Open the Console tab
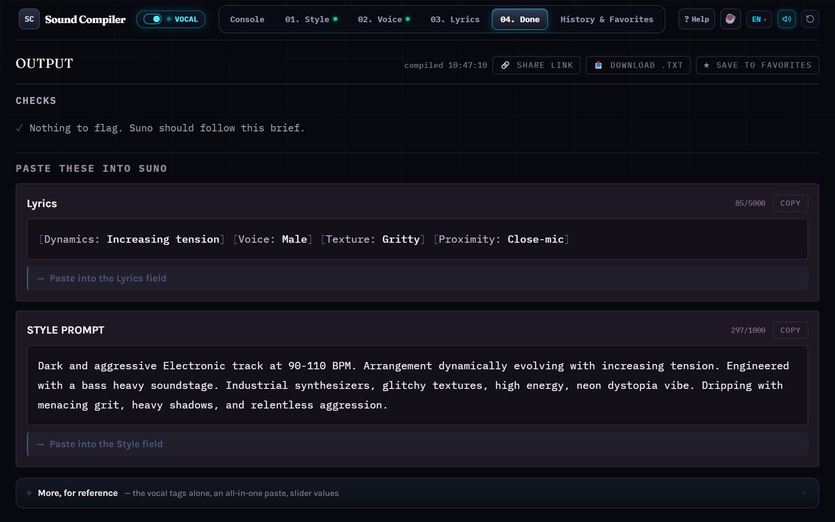Screen dimensions: 835x522 tap(247, 19)
